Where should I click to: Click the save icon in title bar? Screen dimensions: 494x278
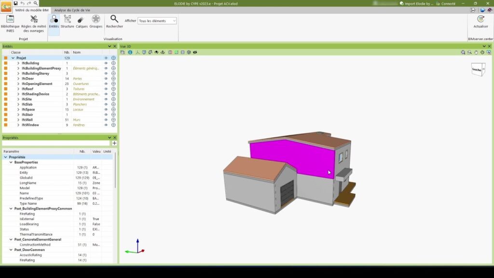tap(15, 3)
